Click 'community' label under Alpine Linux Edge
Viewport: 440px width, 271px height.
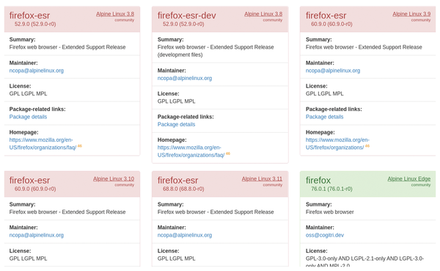coord(421,185)
